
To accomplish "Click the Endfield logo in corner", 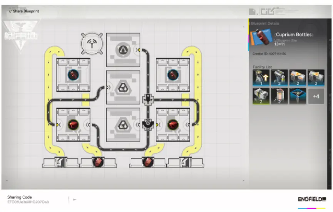I will [311, 199].
